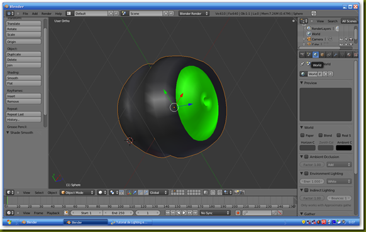The height and width of the screenshot is (232, 366).
Task: Click the scene browse icon in header
Action: pyautogui.click(x=124, y=14)
